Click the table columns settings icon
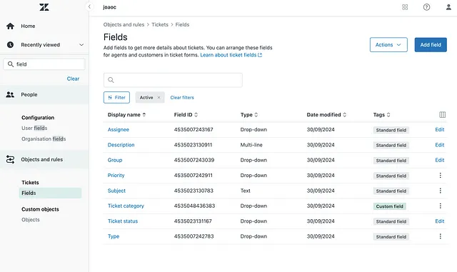 442,114
